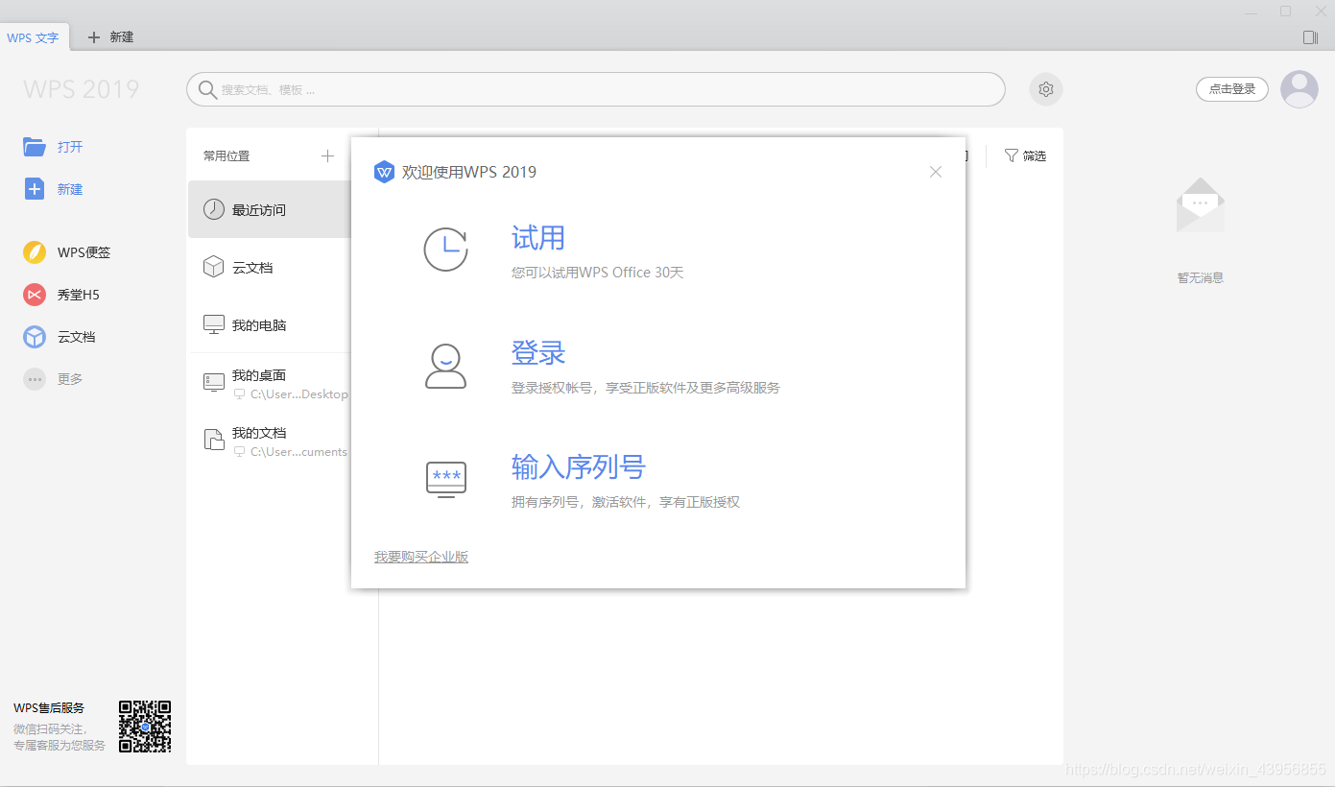
Task: Open the WPS 文字 tab
Action: coord(33,37)
